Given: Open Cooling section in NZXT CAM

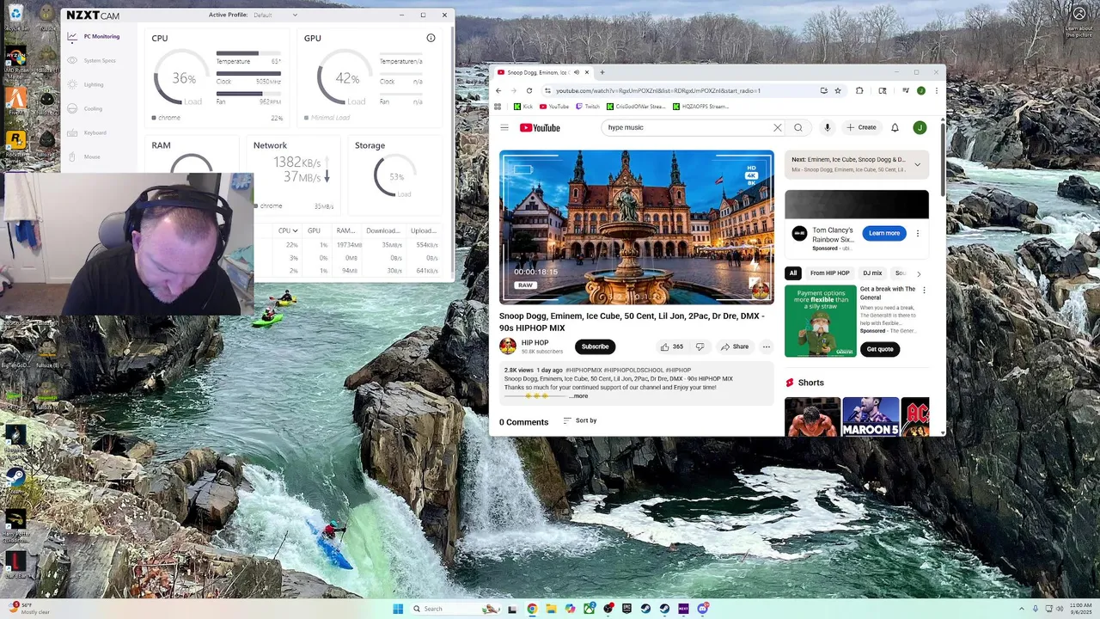Looking at the screenshot, I should coord(86,108).
